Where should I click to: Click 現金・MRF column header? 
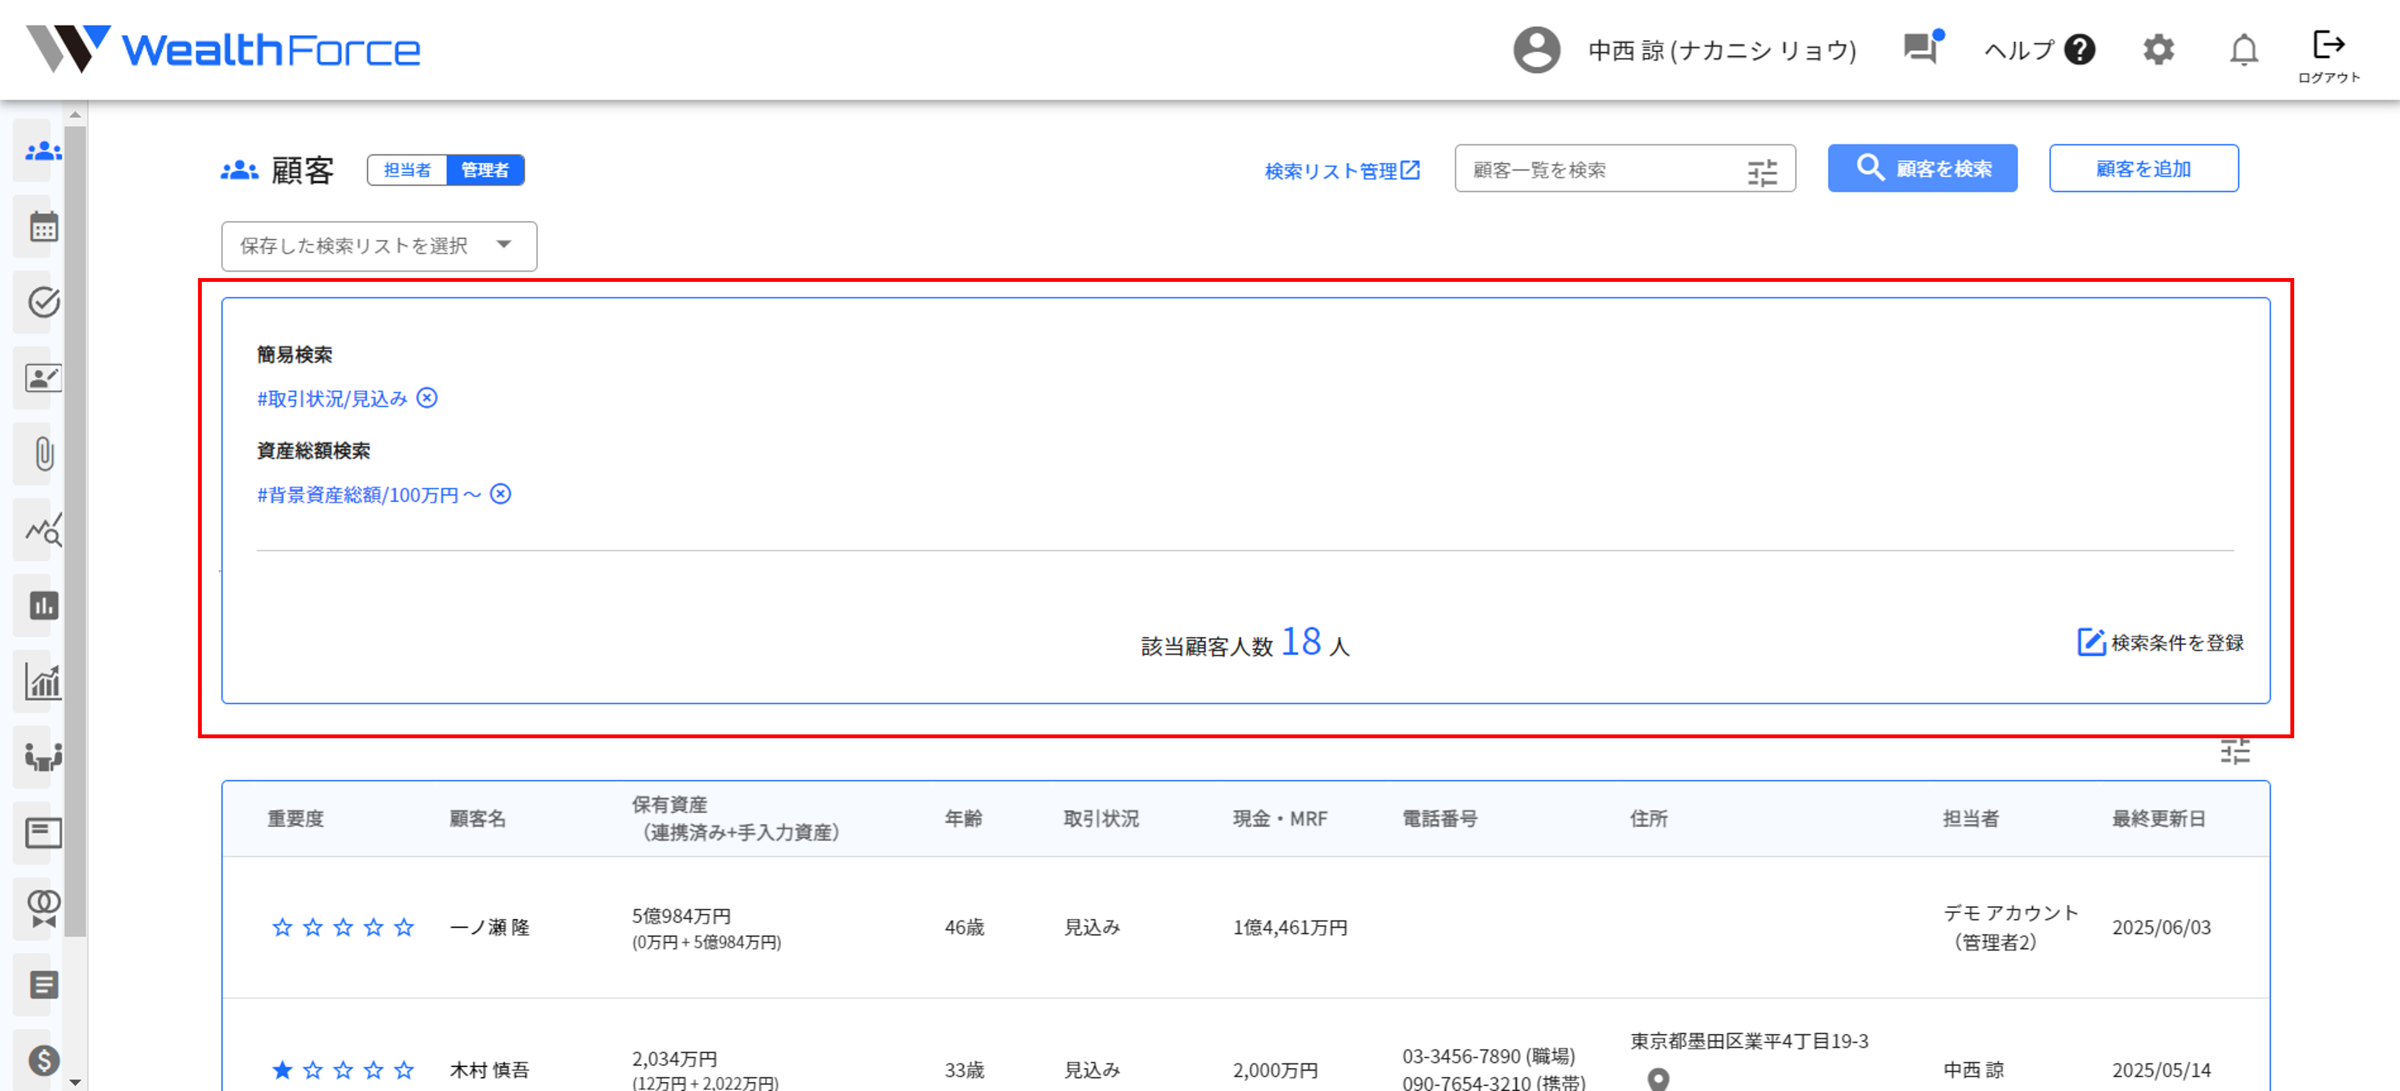1280,818
